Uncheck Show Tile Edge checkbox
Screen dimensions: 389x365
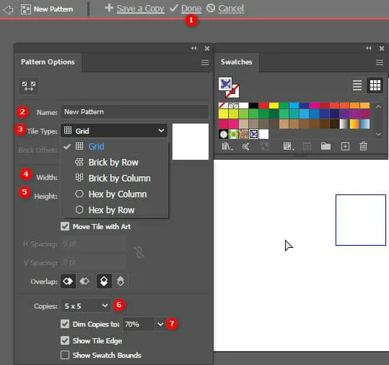point(65,340)
